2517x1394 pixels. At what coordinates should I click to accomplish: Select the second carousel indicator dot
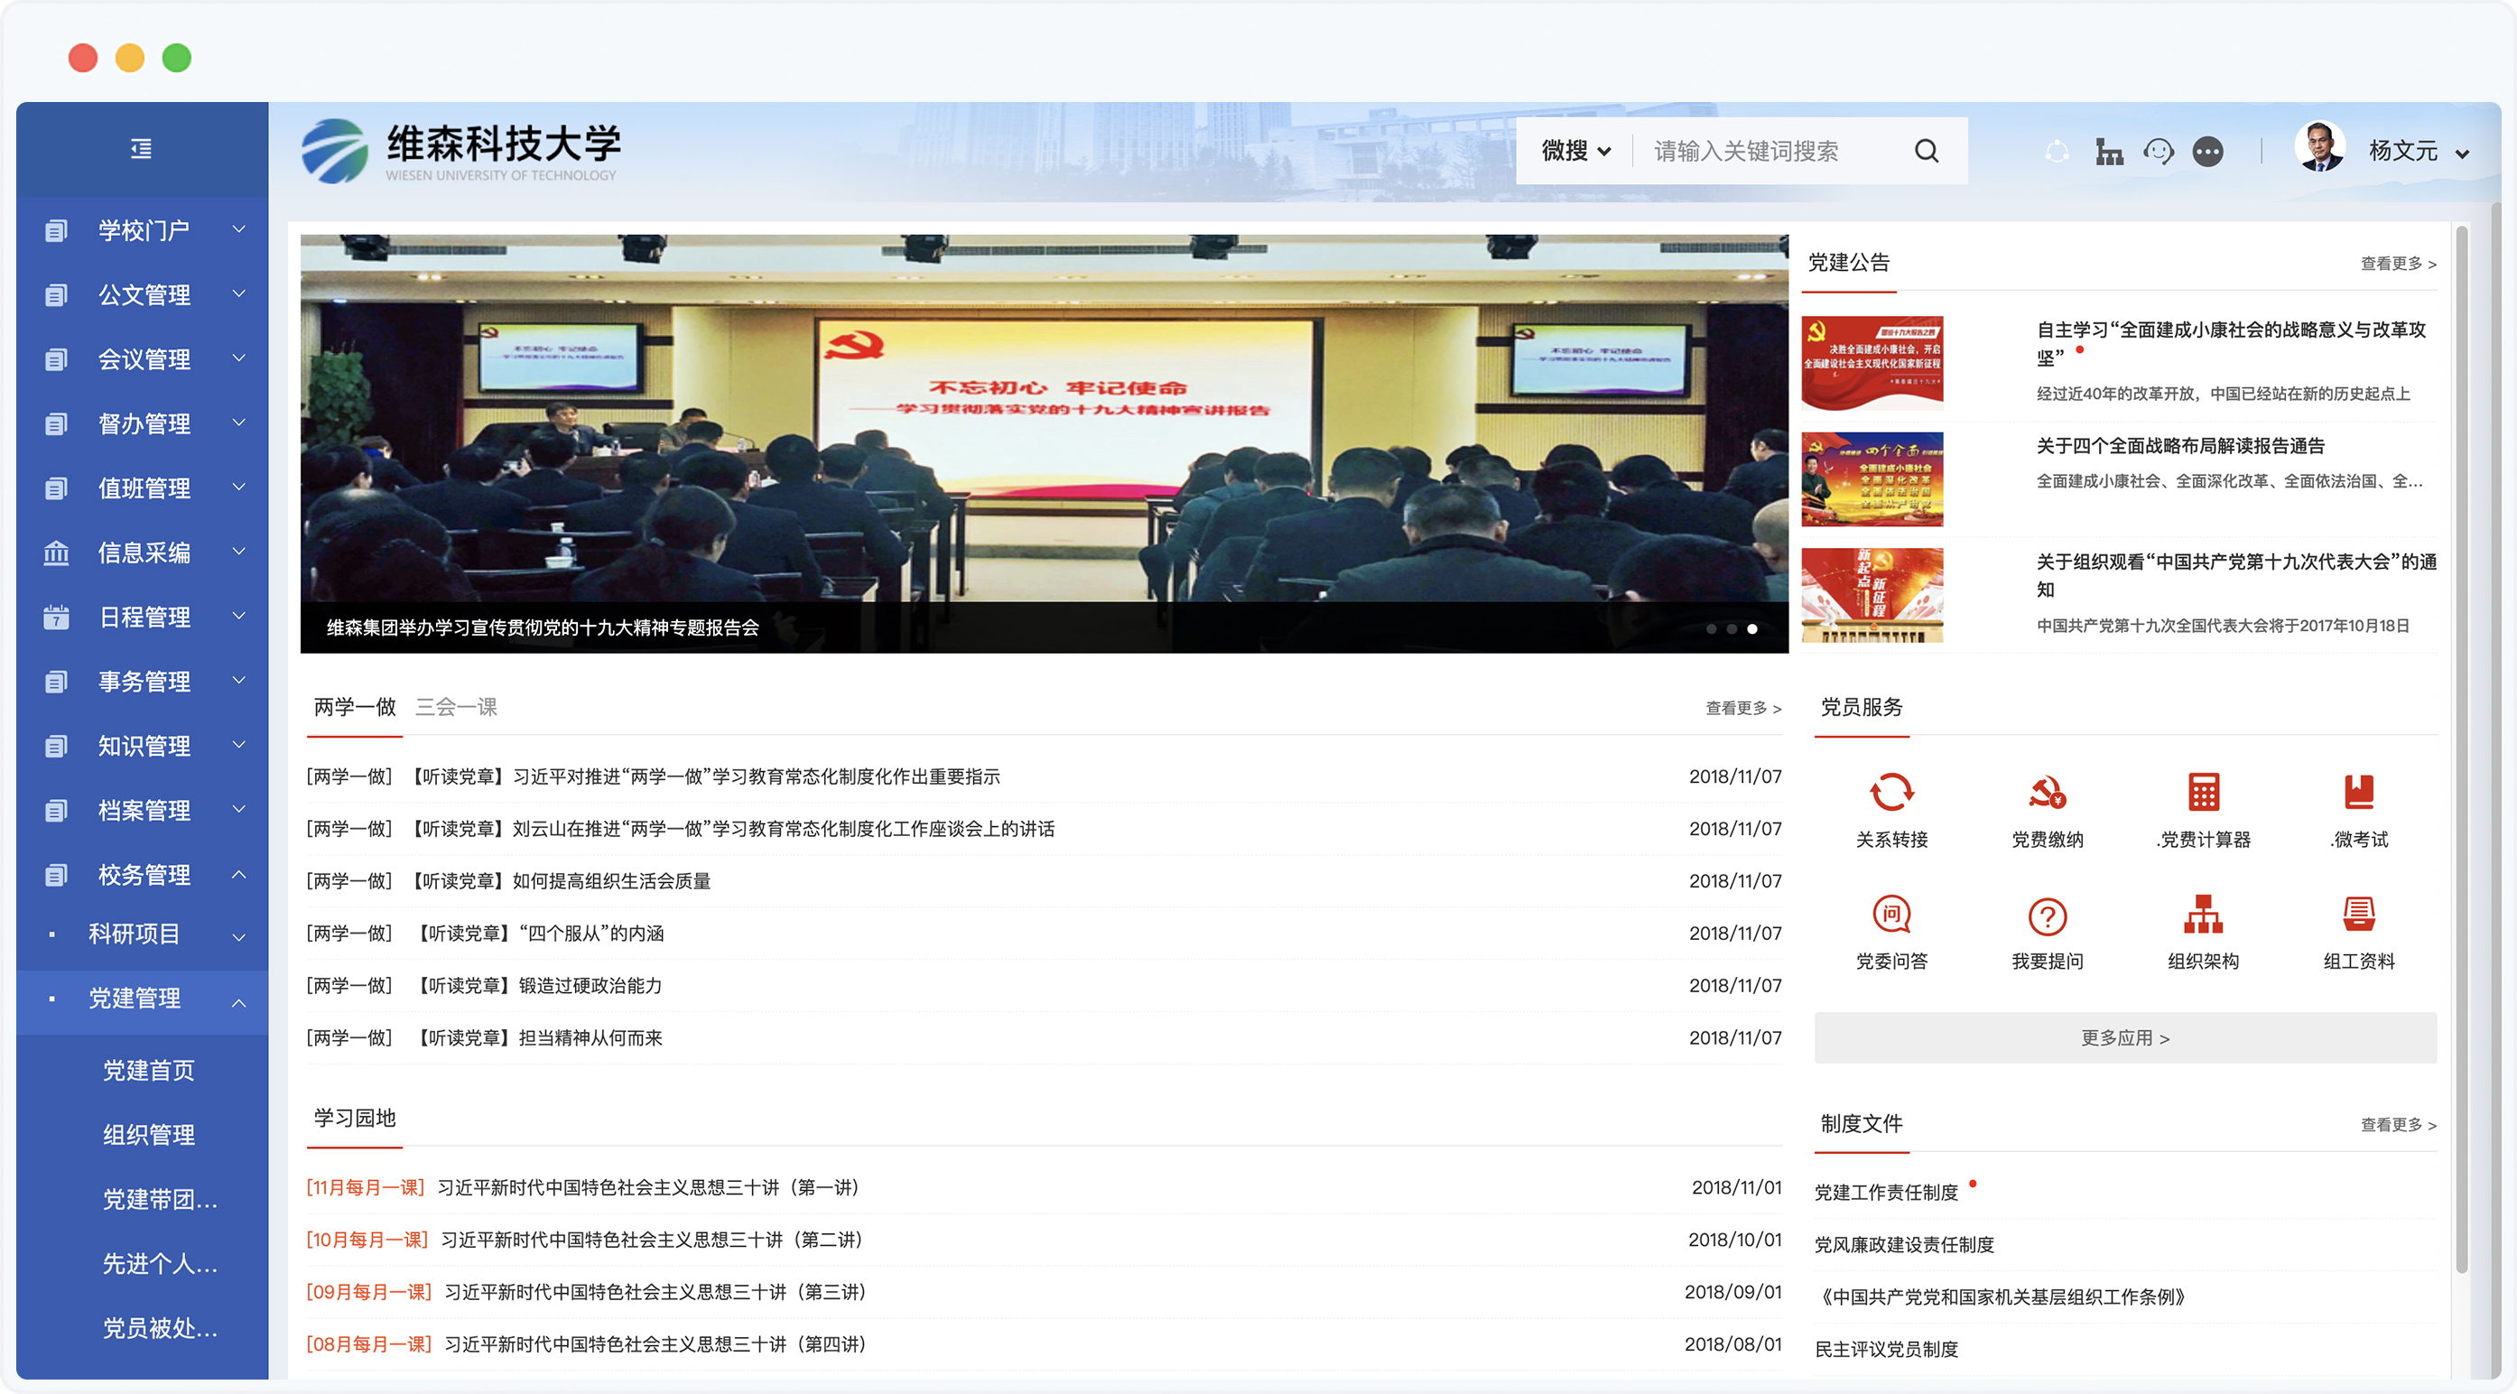click(1732, 629)
